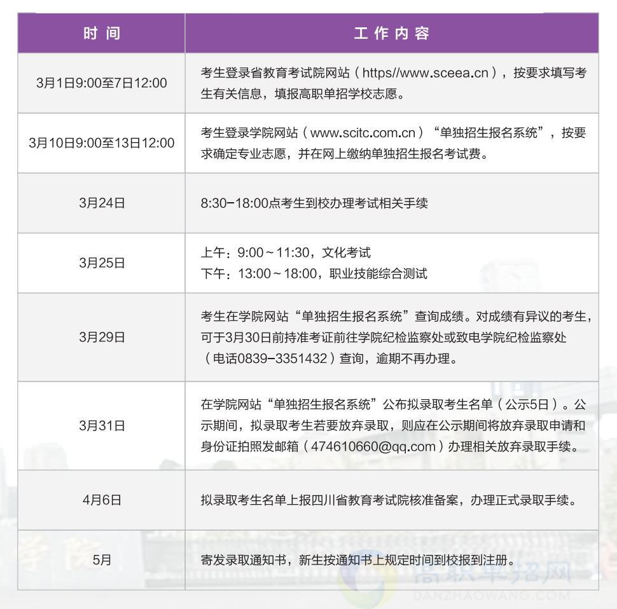Viewport: 617px width, 609px height.
Task: Select the 3月24日 date cell
Action: [102, 203]
